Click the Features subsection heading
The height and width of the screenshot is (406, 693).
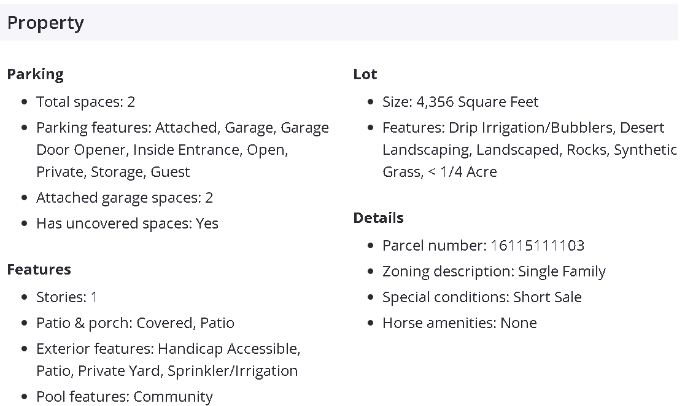[x=39, y=270]
